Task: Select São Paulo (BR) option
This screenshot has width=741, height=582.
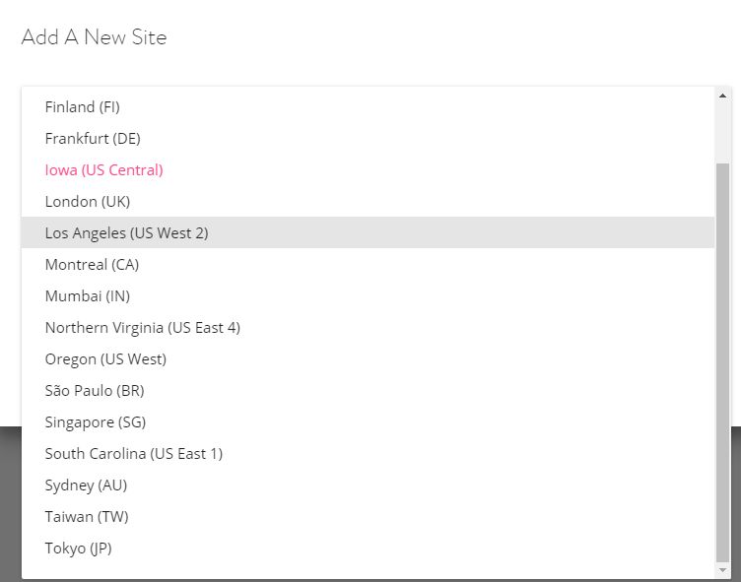Action: pos(95,390)
